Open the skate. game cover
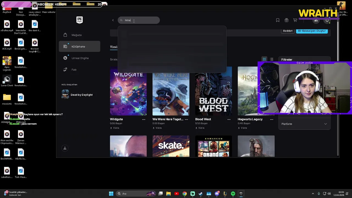Image resolution: width=352 pixels, height=198 pixels. (x=171, y=146)
